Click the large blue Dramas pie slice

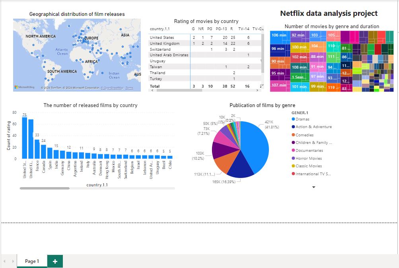pyautogui.click(x=255, y=147)
